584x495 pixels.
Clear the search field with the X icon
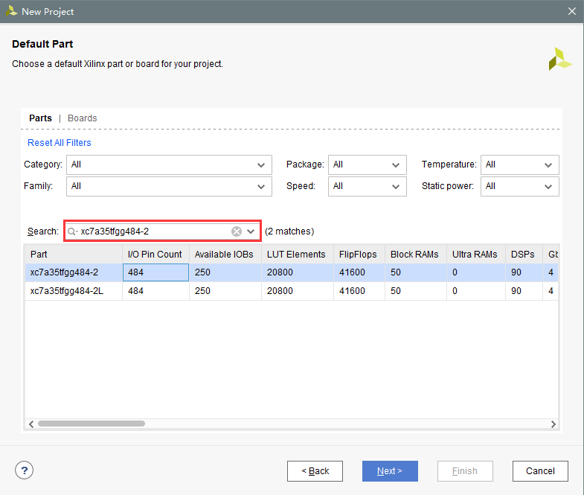(237, 231)
